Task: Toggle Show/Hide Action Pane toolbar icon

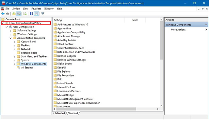Action: [x=36, y=14]
